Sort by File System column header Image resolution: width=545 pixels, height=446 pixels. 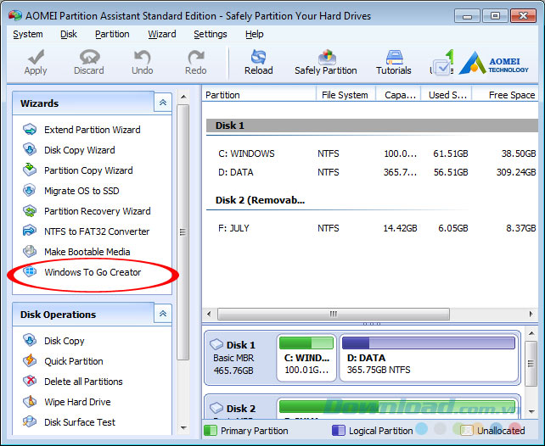pos(345,95)
